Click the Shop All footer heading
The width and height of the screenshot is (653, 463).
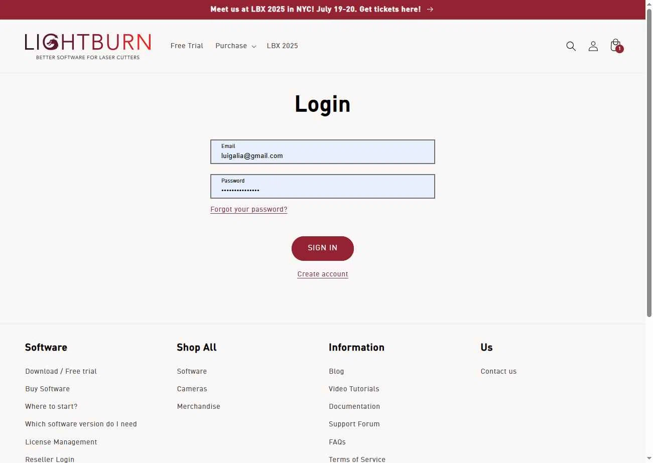click(x=197, y=347)
